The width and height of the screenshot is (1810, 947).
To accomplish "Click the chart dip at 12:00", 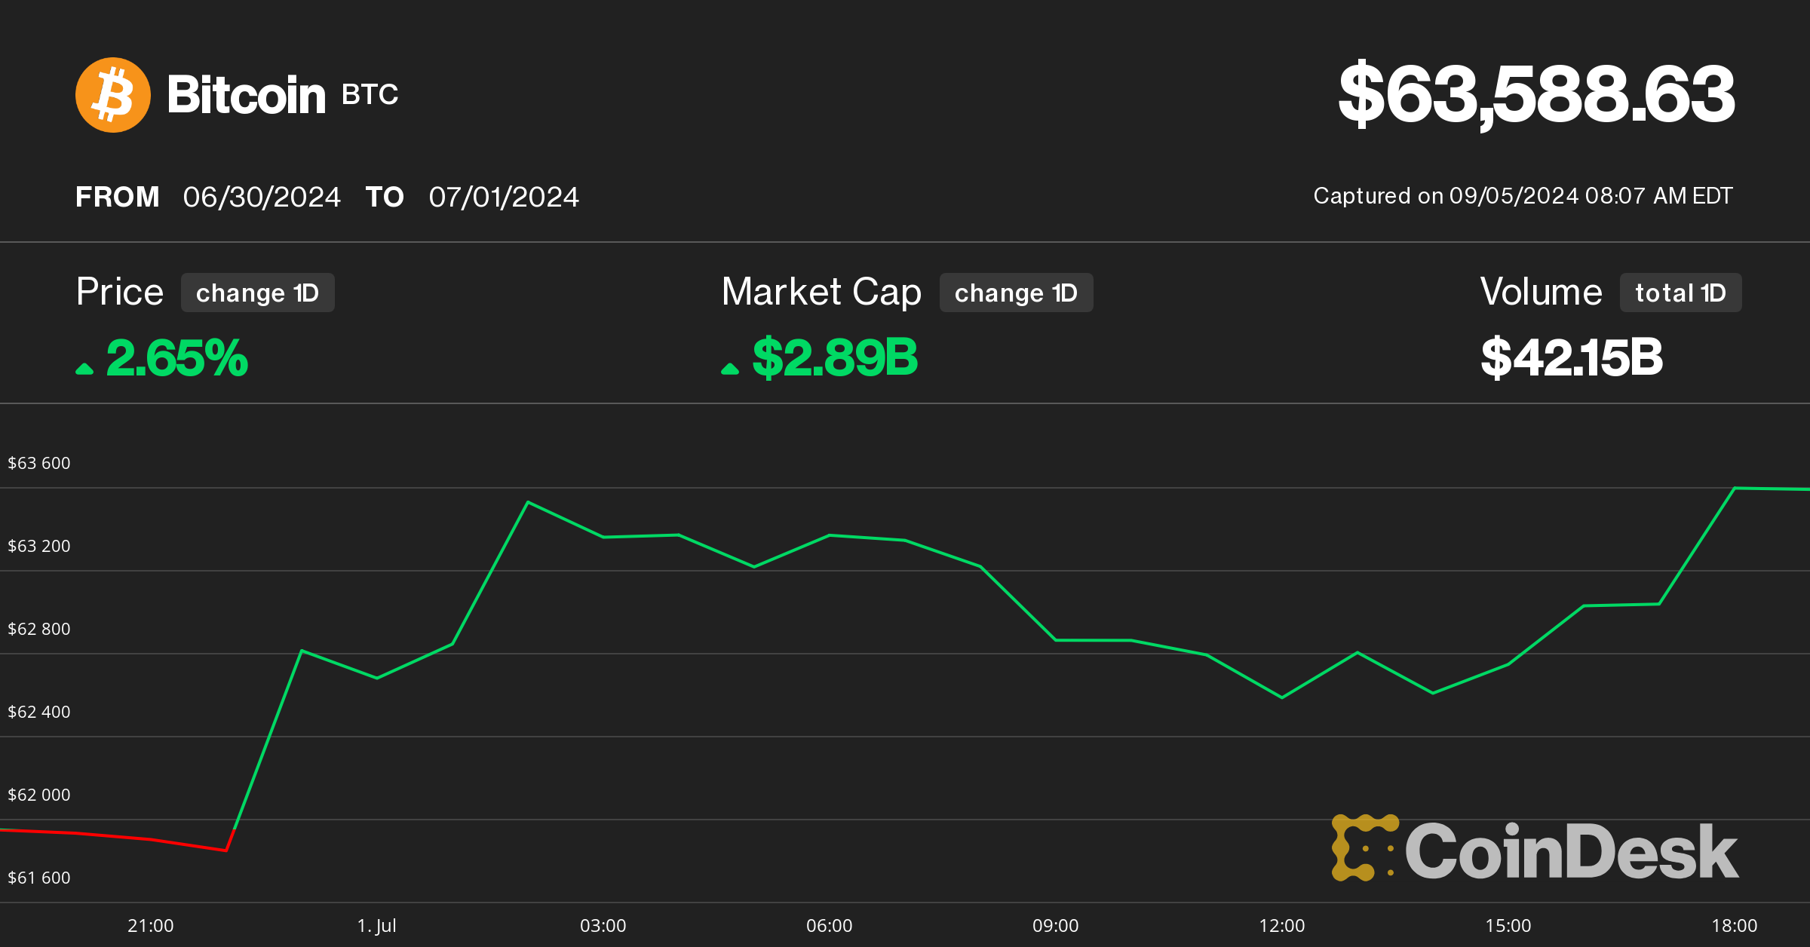I will coord(1282,697).
